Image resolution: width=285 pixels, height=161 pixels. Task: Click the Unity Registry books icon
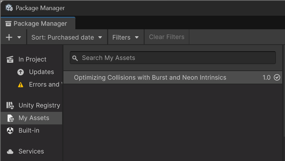point(10,106)
